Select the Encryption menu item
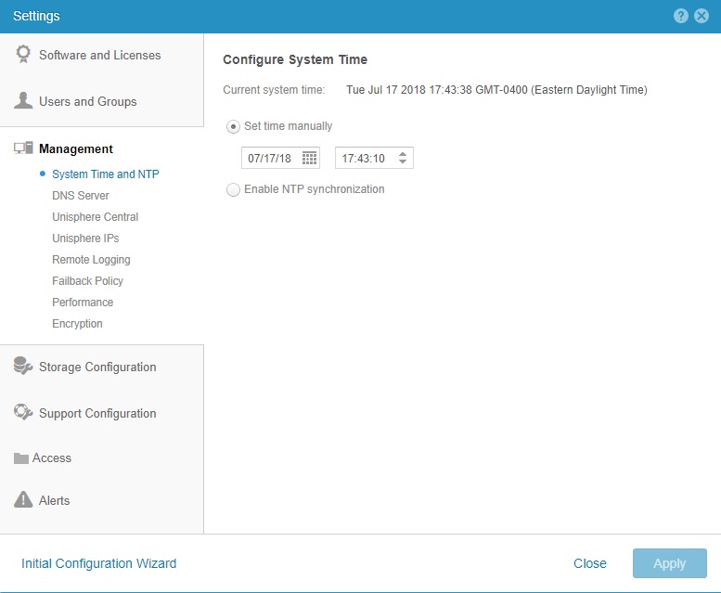The height and width of the screenshot is (593, 721). [77, 324]
